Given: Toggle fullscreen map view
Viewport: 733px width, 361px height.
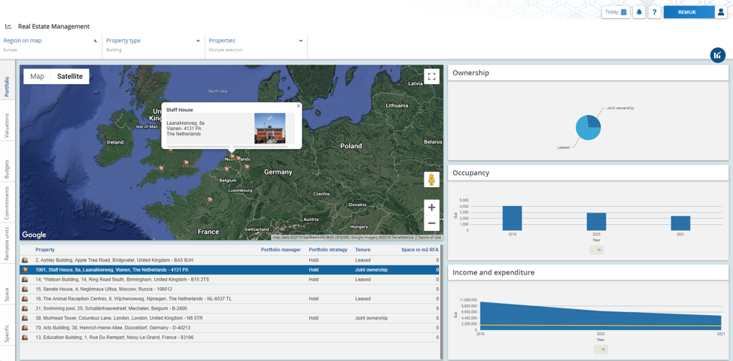Looking at the screenshot, I should pos(431,76).
